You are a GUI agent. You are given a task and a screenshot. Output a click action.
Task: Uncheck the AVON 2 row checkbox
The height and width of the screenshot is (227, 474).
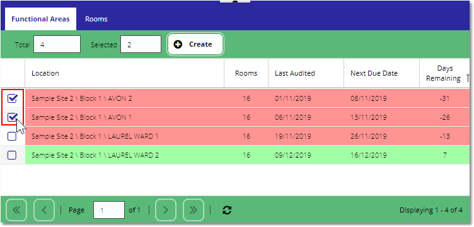pos(12,98)
